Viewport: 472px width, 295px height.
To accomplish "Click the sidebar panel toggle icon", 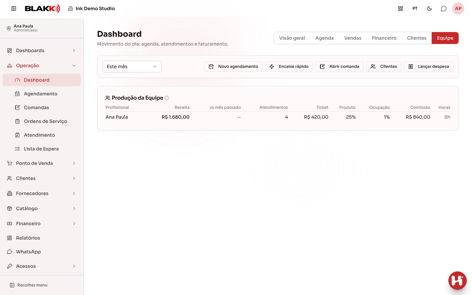I will point(14,9).
